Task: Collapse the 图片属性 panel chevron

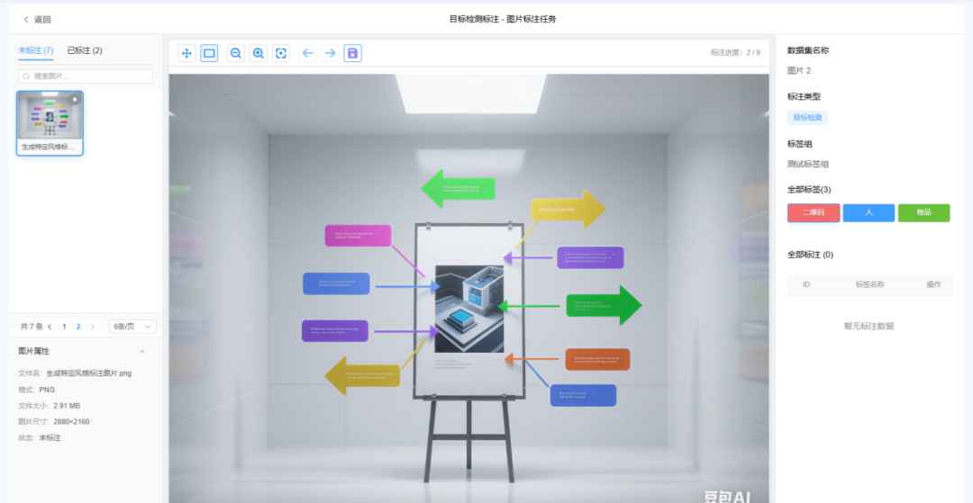Action: pyautogui.click(x=142, y=351)
